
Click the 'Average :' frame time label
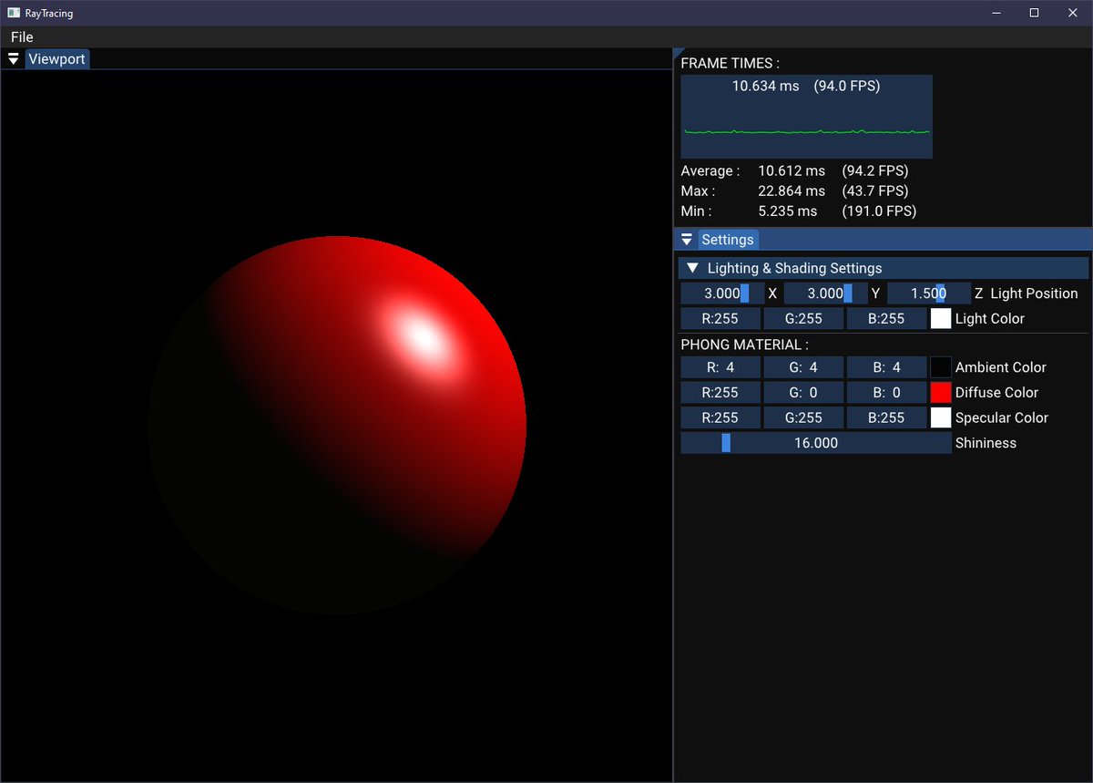[710, 170]
